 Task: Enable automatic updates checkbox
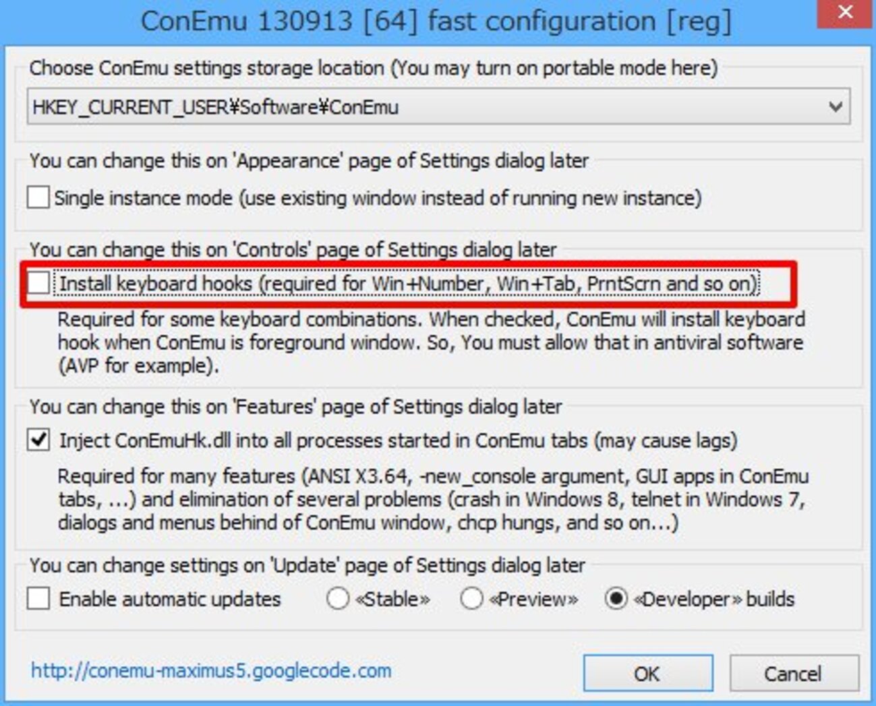[39, 599]
